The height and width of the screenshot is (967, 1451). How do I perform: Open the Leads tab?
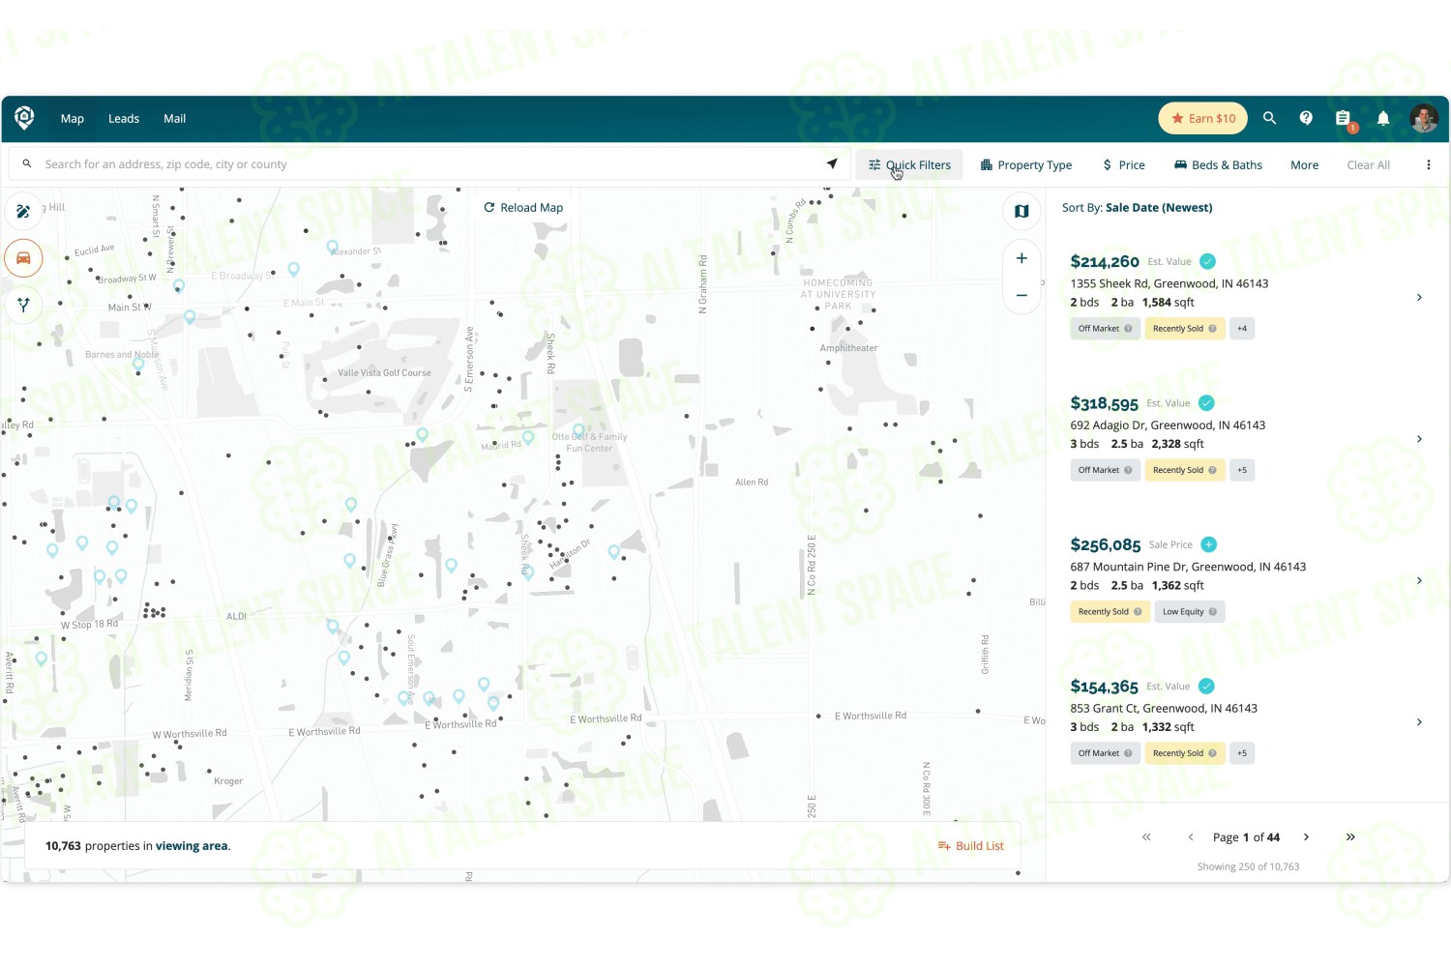[124, 118]
